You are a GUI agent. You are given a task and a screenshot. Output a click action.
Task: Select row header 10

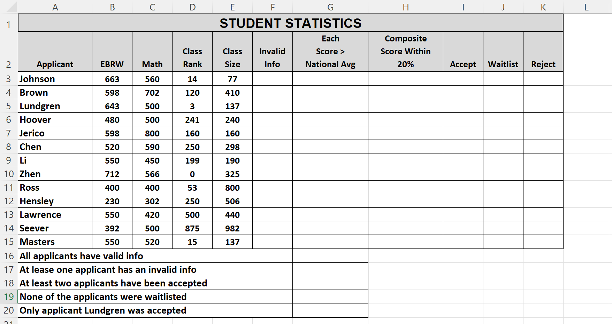(x=9, y=174)
